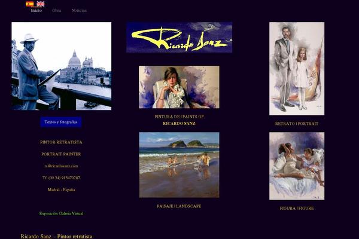
Task: Open the Inicio menu item
Action: point(36,11)
